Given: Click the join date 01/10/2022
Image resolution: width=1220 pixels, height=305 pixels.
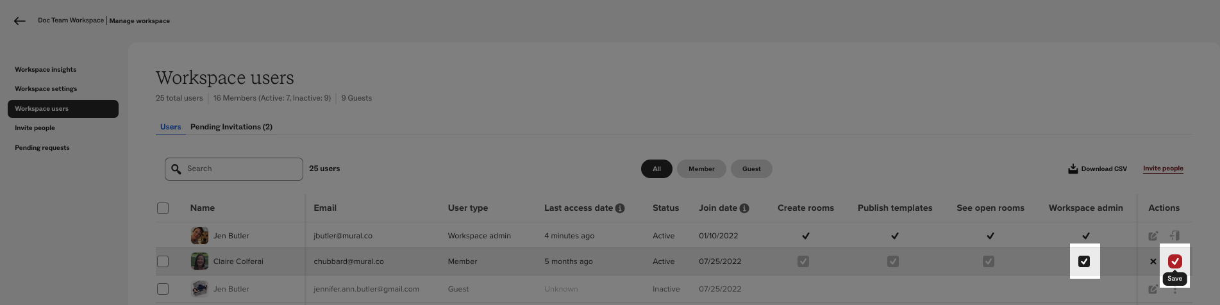Looking at the screenshot, I should (719, 236).
